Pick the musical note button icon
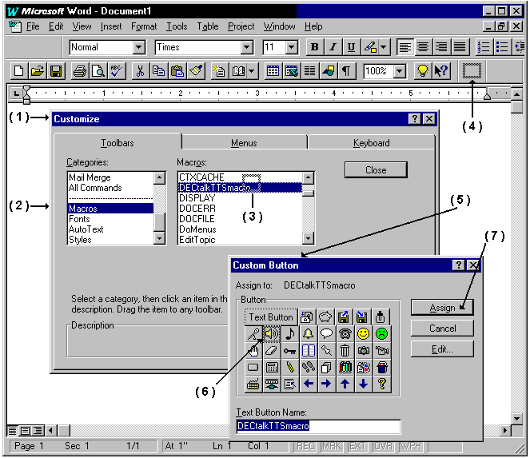Image resolution: width=530 pixels, height=458 pixels. click(289, 334)
